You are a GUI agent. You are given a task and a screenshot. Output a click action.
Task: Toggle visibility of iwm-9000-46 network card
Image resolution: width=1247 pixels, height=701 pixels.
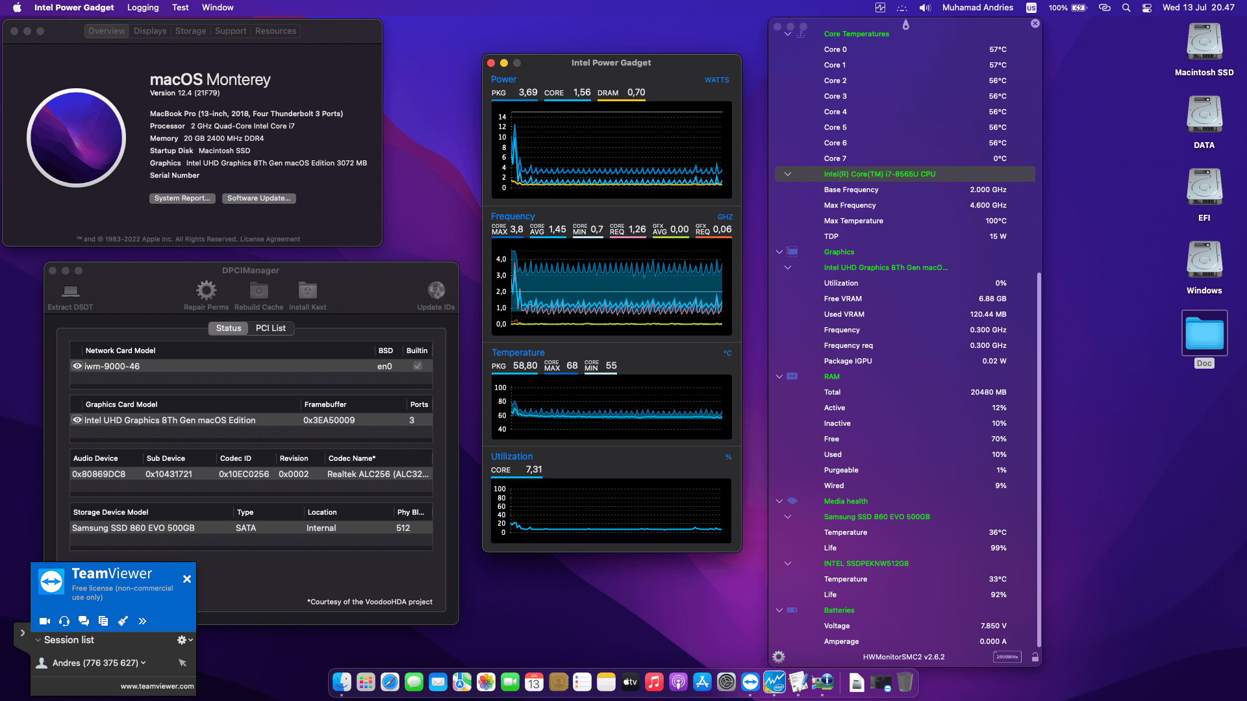click(77, 365)
